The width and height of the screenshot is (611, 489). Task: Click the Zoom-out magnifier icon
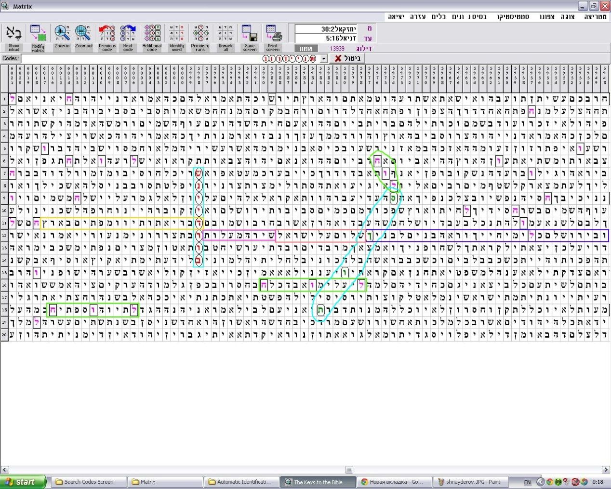click(x=83, y=33)
